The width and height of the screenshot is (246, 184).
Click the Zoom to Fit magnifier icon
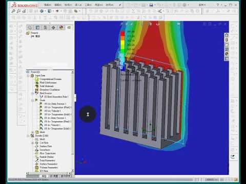coord(13,11)
